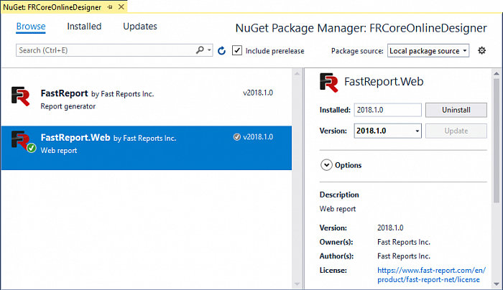
Task: Click the Author(s) value 'Fast Reports Inc.'
Action: coord(404,256)
